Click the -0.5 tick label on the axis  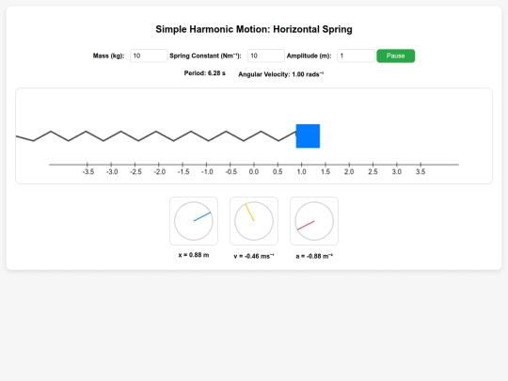click(231, 172)
